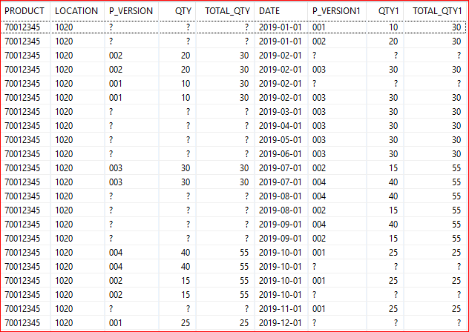Click P_VERSION1 002 in the 2019-07-01 row
The image size is (469, 332).
click(319, 168)
